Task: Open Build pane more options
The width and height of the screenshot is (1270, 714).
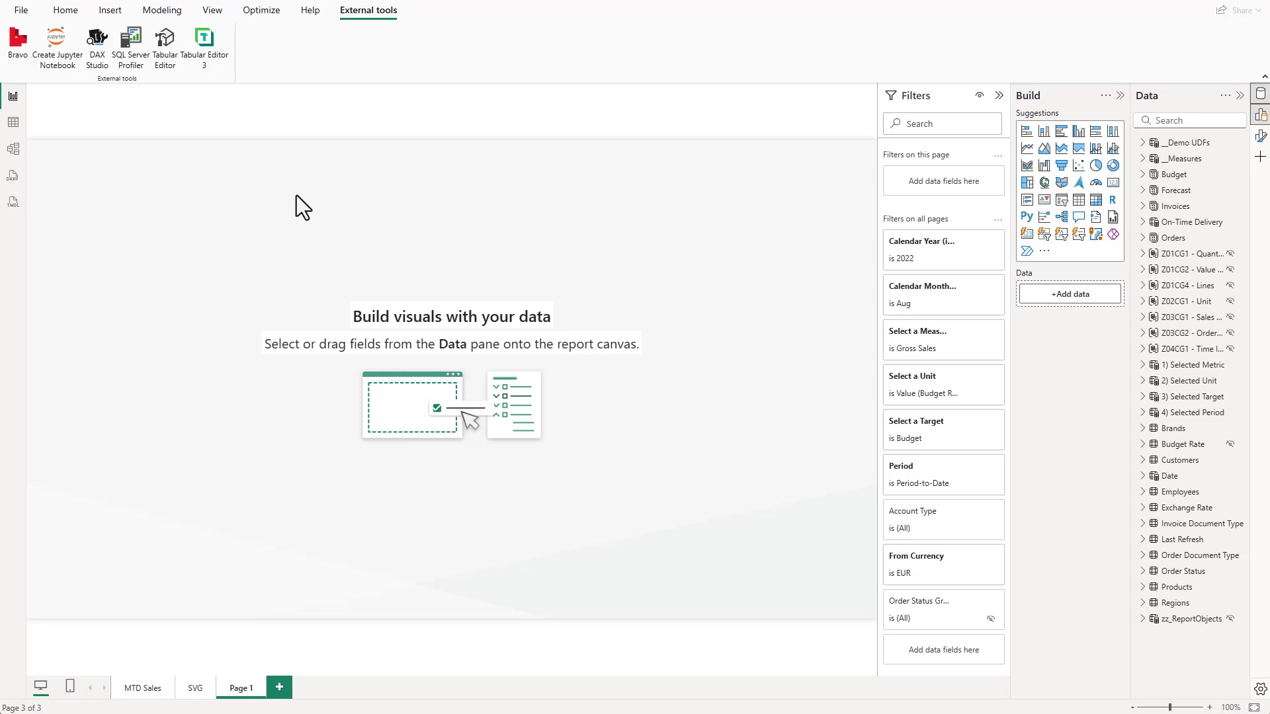Action: coord(1106,95)
